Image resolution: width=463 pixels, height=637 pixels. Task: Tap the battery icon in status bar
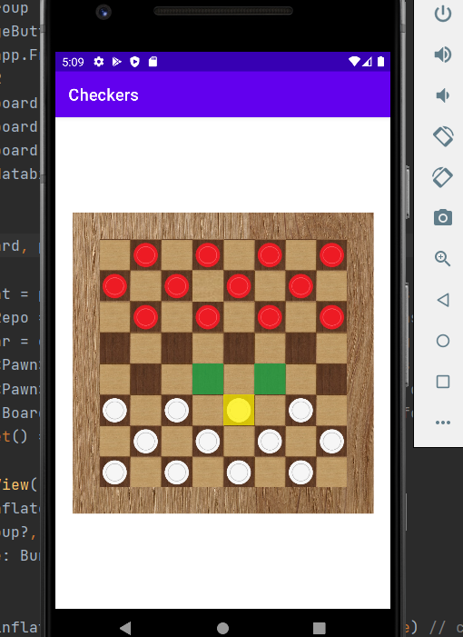[x=380, y=62]
